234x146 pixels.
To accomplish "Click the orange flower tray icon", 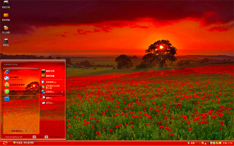I will coord(202,143).
